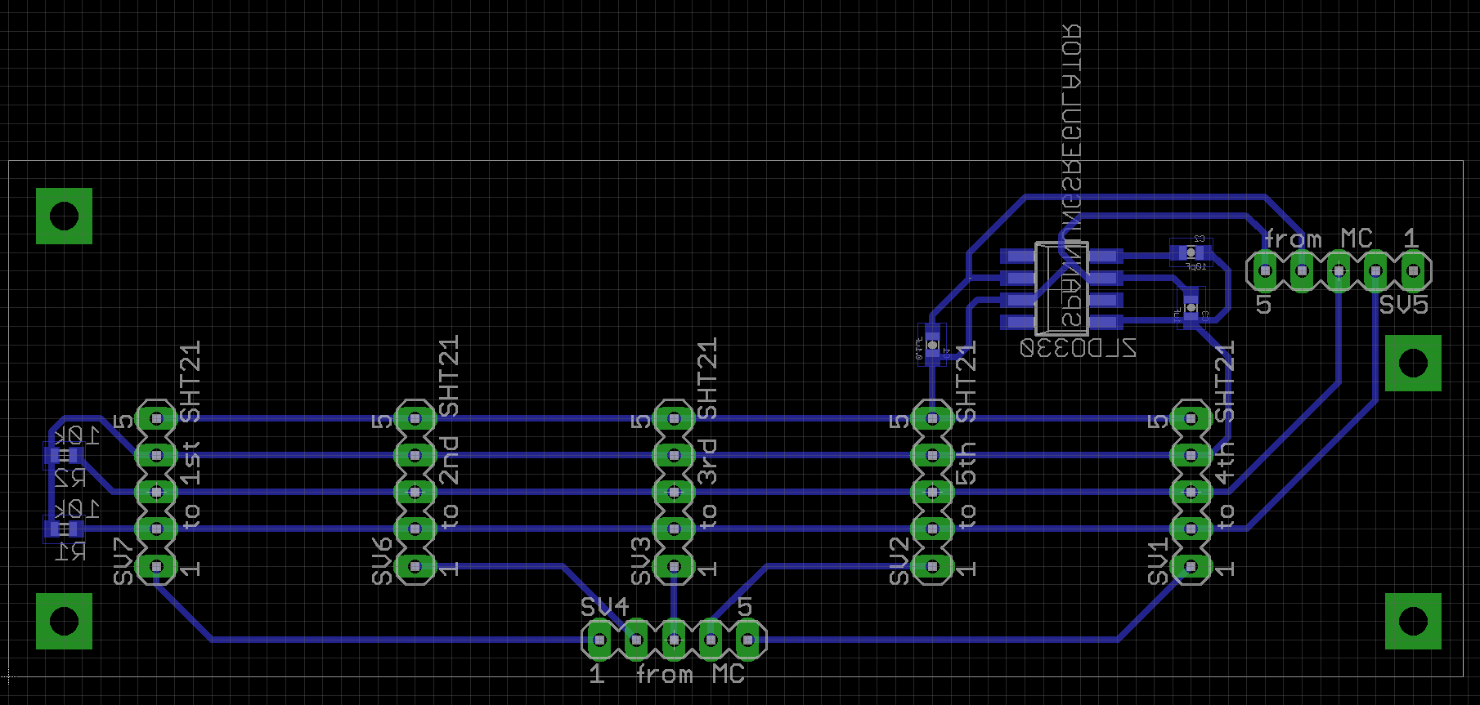The width and height of the screenshot is (1480, 705).
Task: Select the middle pad of header SV4
Action: click(x=674, y=640)
